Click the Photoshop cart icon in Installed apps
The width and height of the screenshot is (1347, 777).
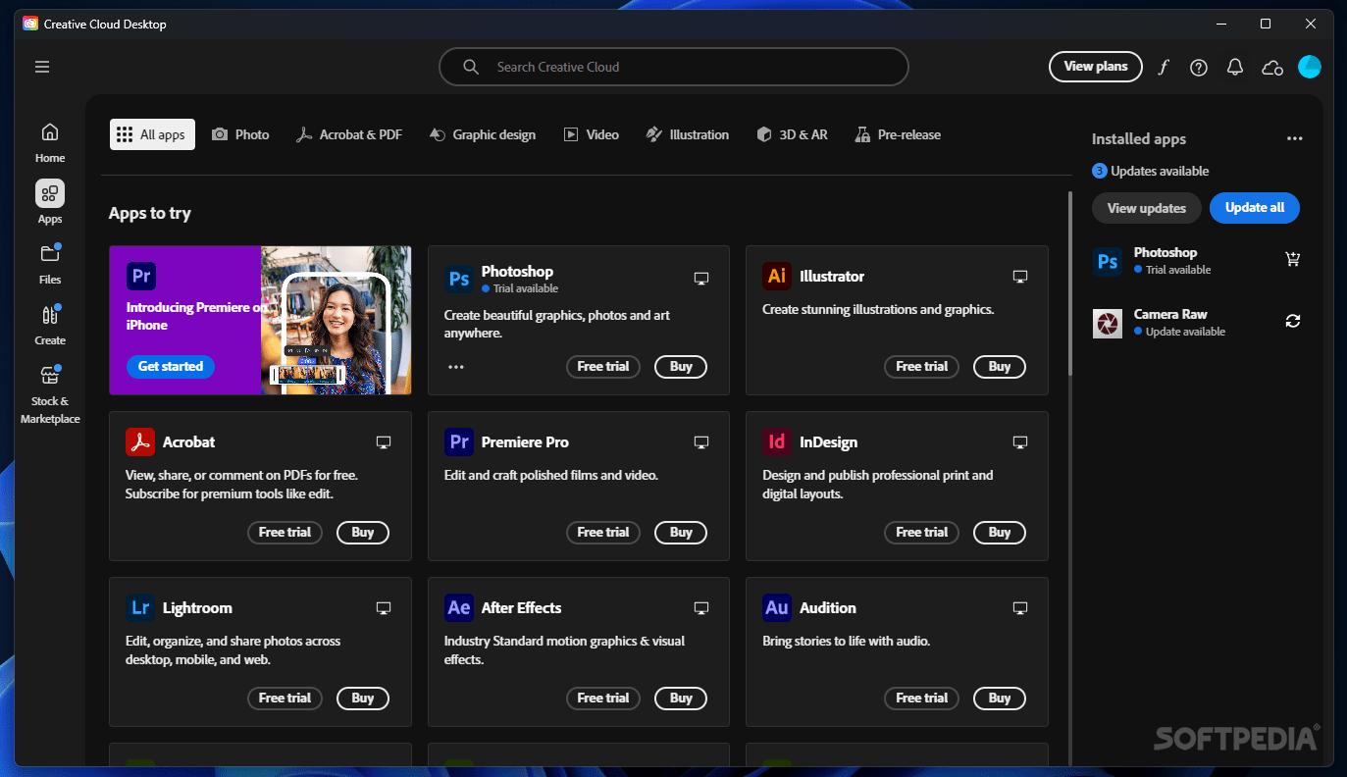[1293, 259]
